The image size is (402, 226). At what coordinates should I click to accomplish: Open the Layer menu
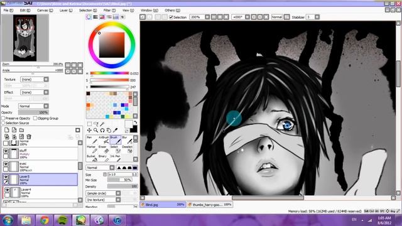point(66,10)
